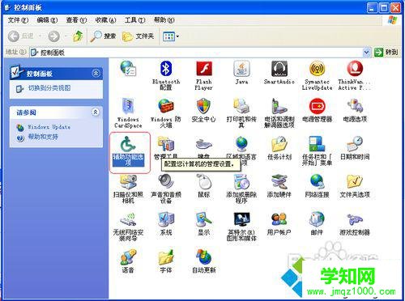Open the 帮助和支持 link

tap(43, 137)
